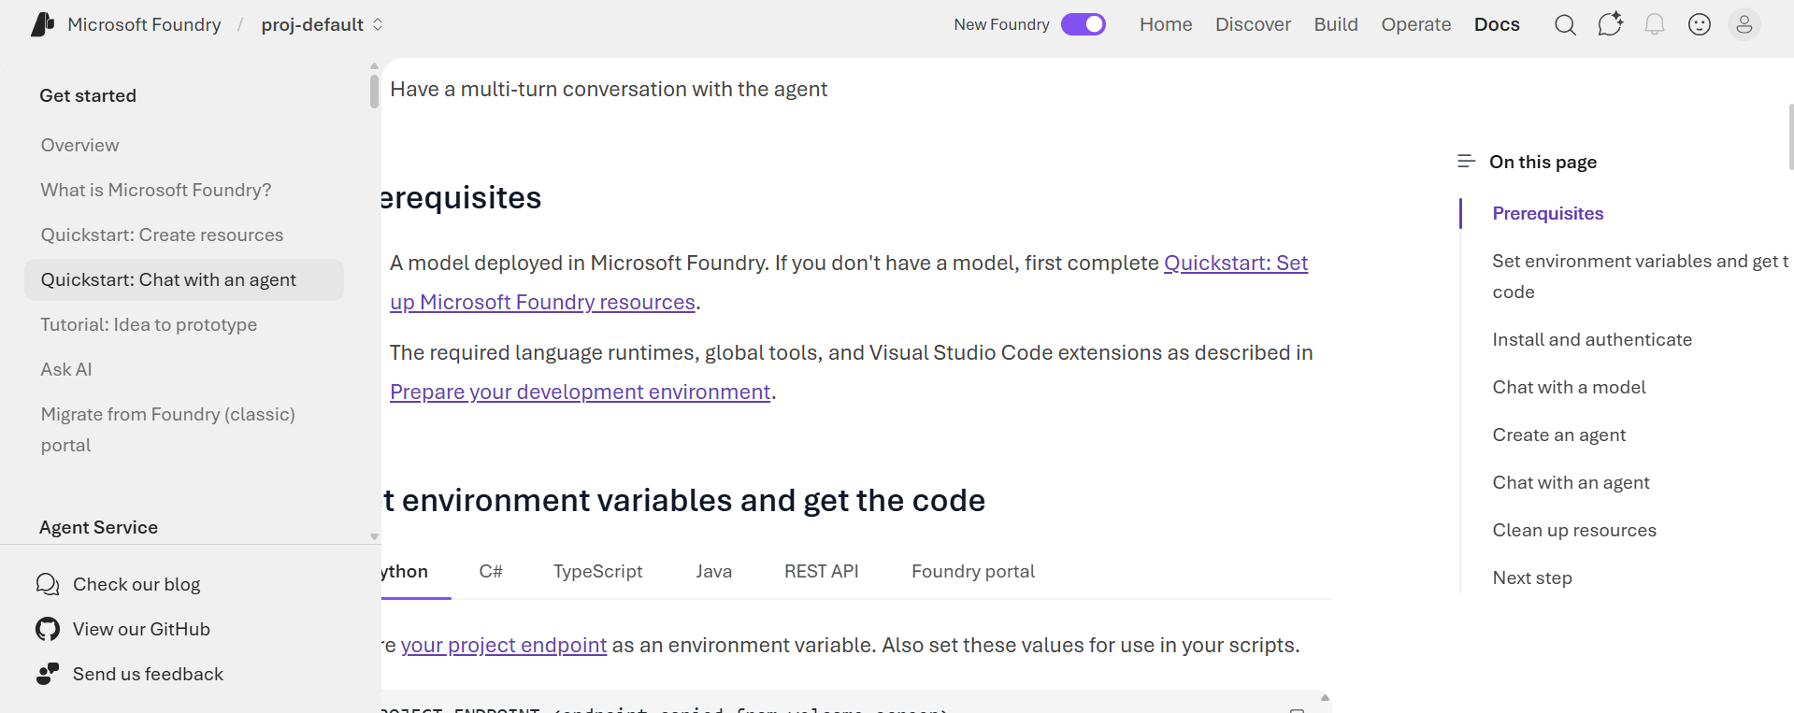
Task: Click the GitHub octocat icon
Action: click(48, 629)
